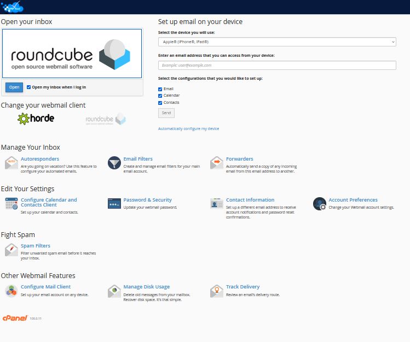
Task: Click the blue Open button
Action: (x=14, y=87)
